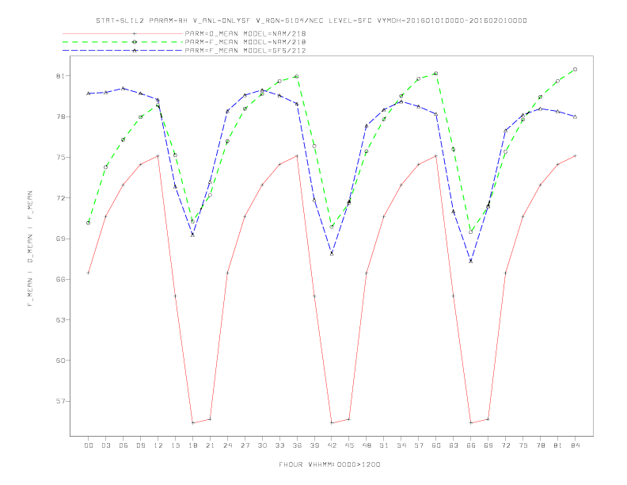Click x-axis tick label 33

click(279, 445)
